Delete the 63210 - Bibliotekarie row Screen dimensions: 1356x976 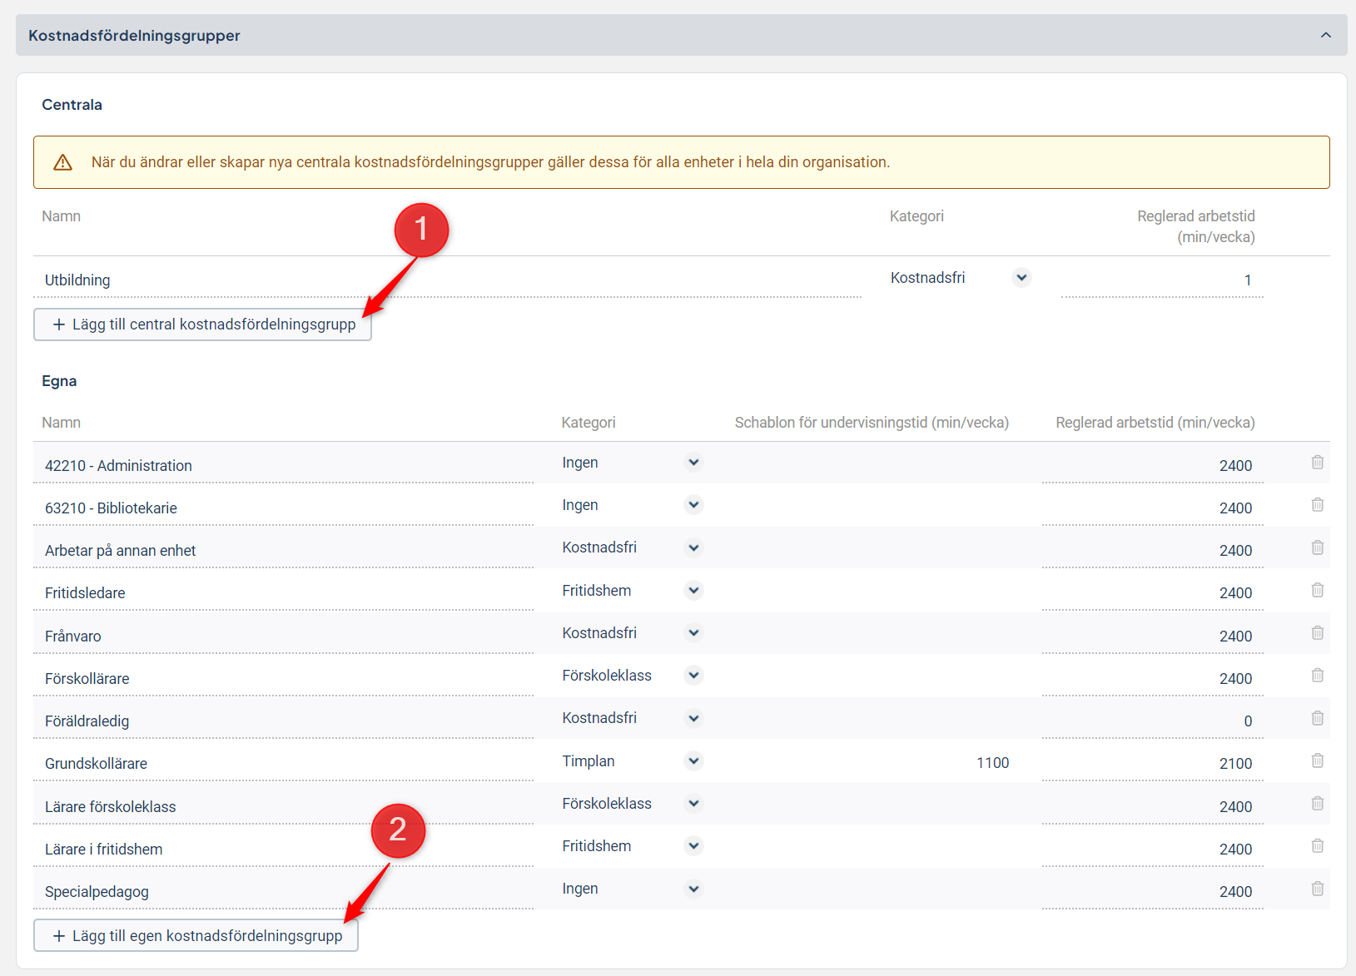click(x=1318, y=504)
